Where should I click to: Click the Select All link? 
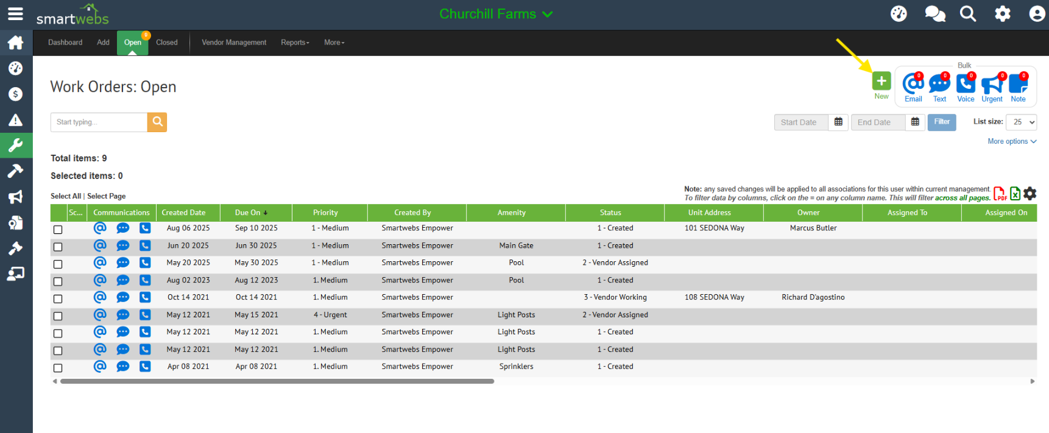[65, 196]
